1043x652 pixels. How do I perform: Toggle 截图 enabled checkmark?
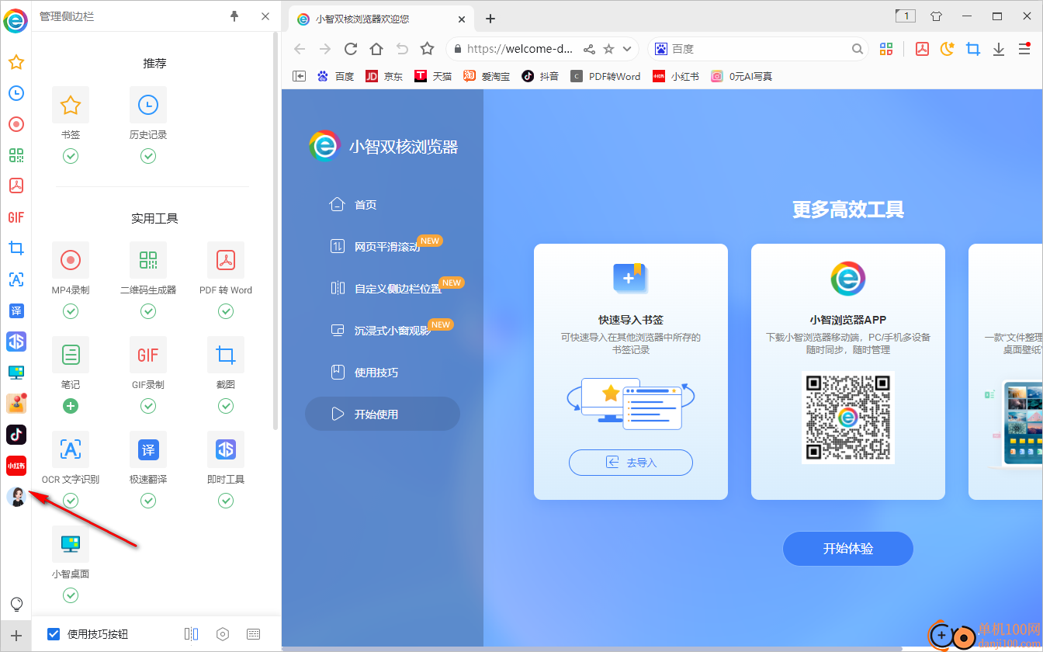point(226,406)
